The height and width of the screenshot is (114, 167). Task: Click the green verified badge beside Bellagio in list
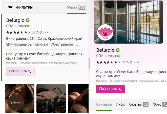(28, 20)
